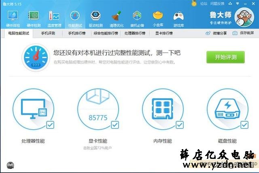Click the 显卡性能 label
Viewport: 259px width, 173px height.
(x=98, y=141)
